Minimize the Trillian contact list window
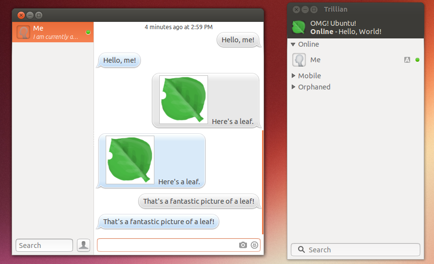This screenshot has height=264, width=434. [305, 9]
